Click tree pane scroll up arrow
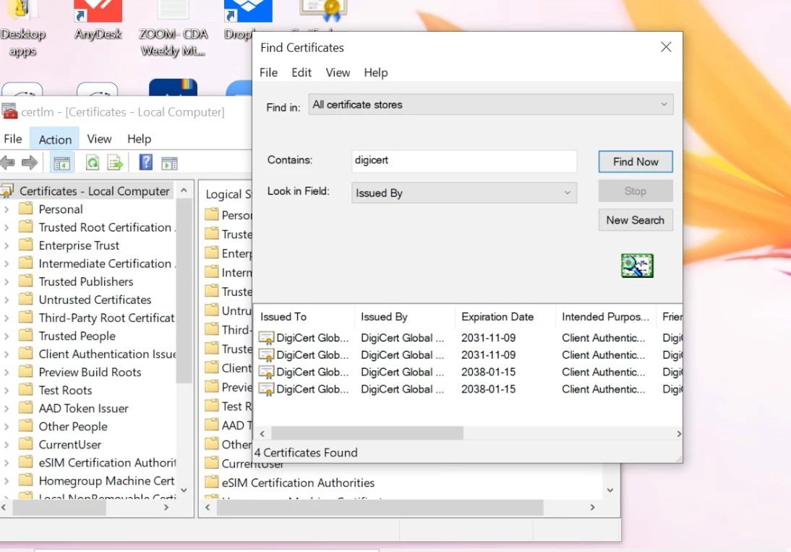Screen dimensions: 791x552 coord(184,190)
